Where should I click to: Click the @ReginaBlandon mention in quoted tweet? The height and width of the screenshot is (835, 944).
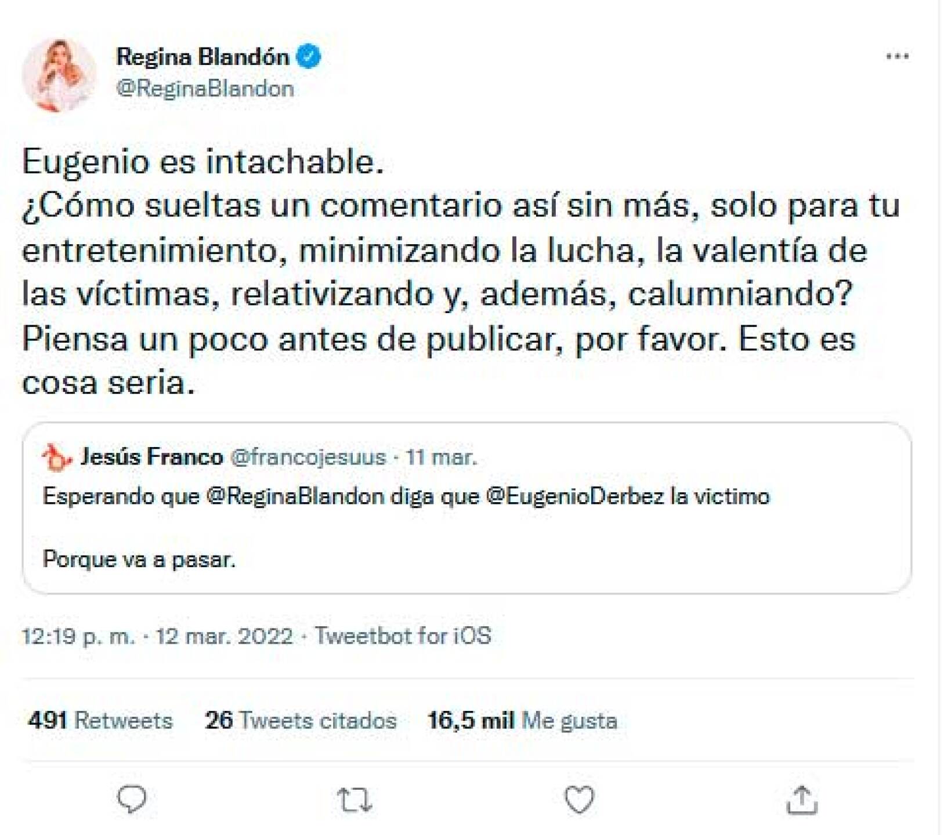(x=295, y=496)
